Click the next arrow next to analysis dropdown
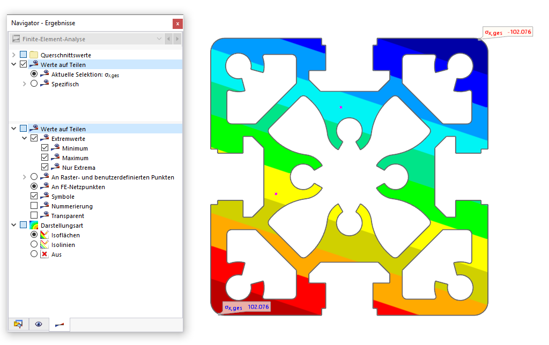Viewport: 549px width, 345px height. [x=177, y=39]
